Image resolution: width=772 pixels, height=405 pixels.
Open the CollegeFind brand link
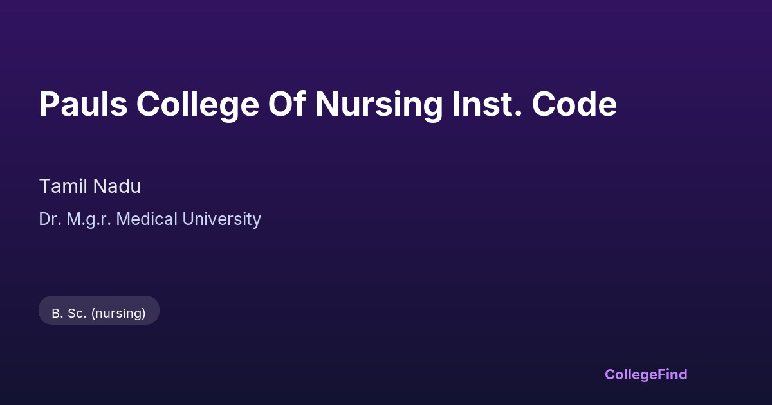click(645, 374)
